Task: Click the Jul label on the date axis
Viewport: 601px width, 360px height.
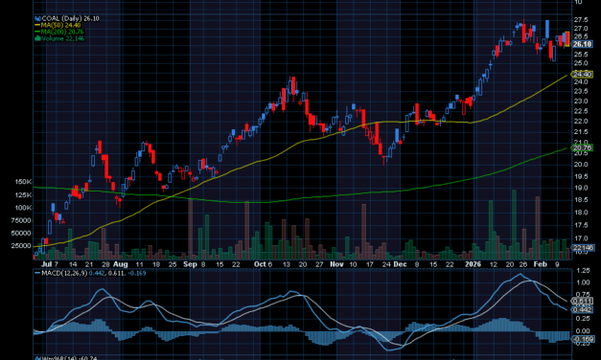Action: [x=46, y=264]
